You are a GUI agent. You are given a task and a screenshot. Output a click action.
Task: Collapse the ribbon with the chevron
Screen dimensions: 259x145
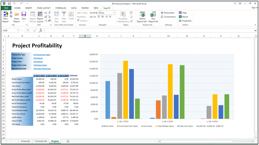point(255,25)
